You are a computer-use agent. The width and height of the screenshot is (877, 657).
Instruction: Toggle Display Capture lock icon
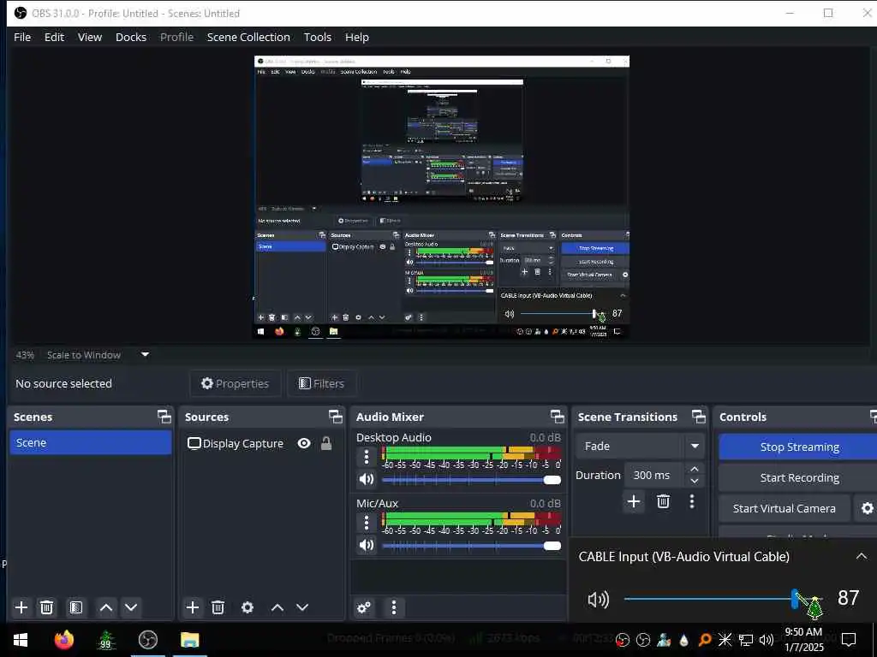(326, 444)
